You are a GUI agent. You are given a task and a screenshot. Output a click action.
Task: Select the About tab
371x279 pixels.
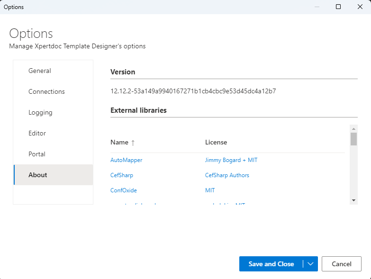coord(53,175)
